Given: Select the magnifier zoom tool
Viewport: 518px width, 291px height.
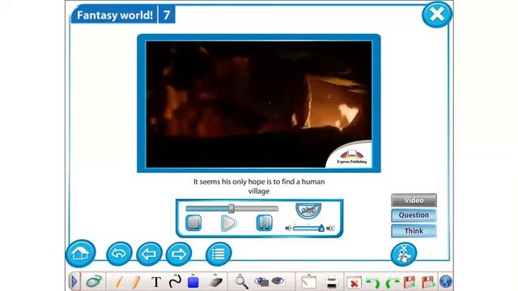Looking at the screenshot, I should (241, 282).
